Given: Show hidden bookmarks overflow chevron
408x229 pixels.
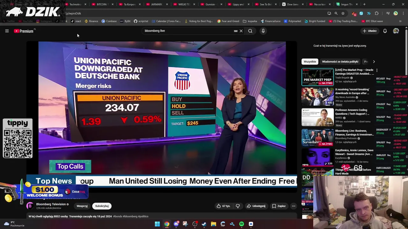Looking at the screenshot, I should pos(400,21).
